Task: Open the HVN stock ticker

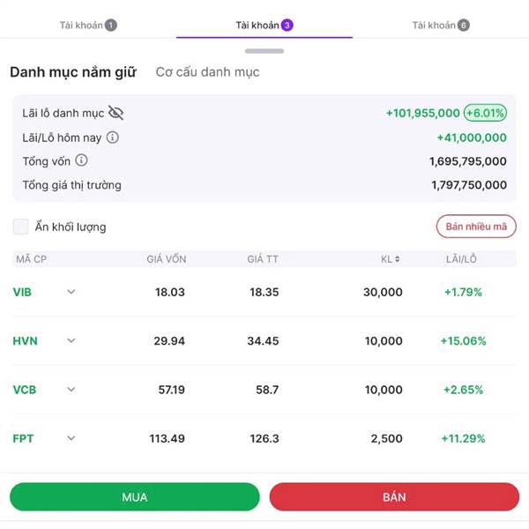Action: click(x=25, y=340)
